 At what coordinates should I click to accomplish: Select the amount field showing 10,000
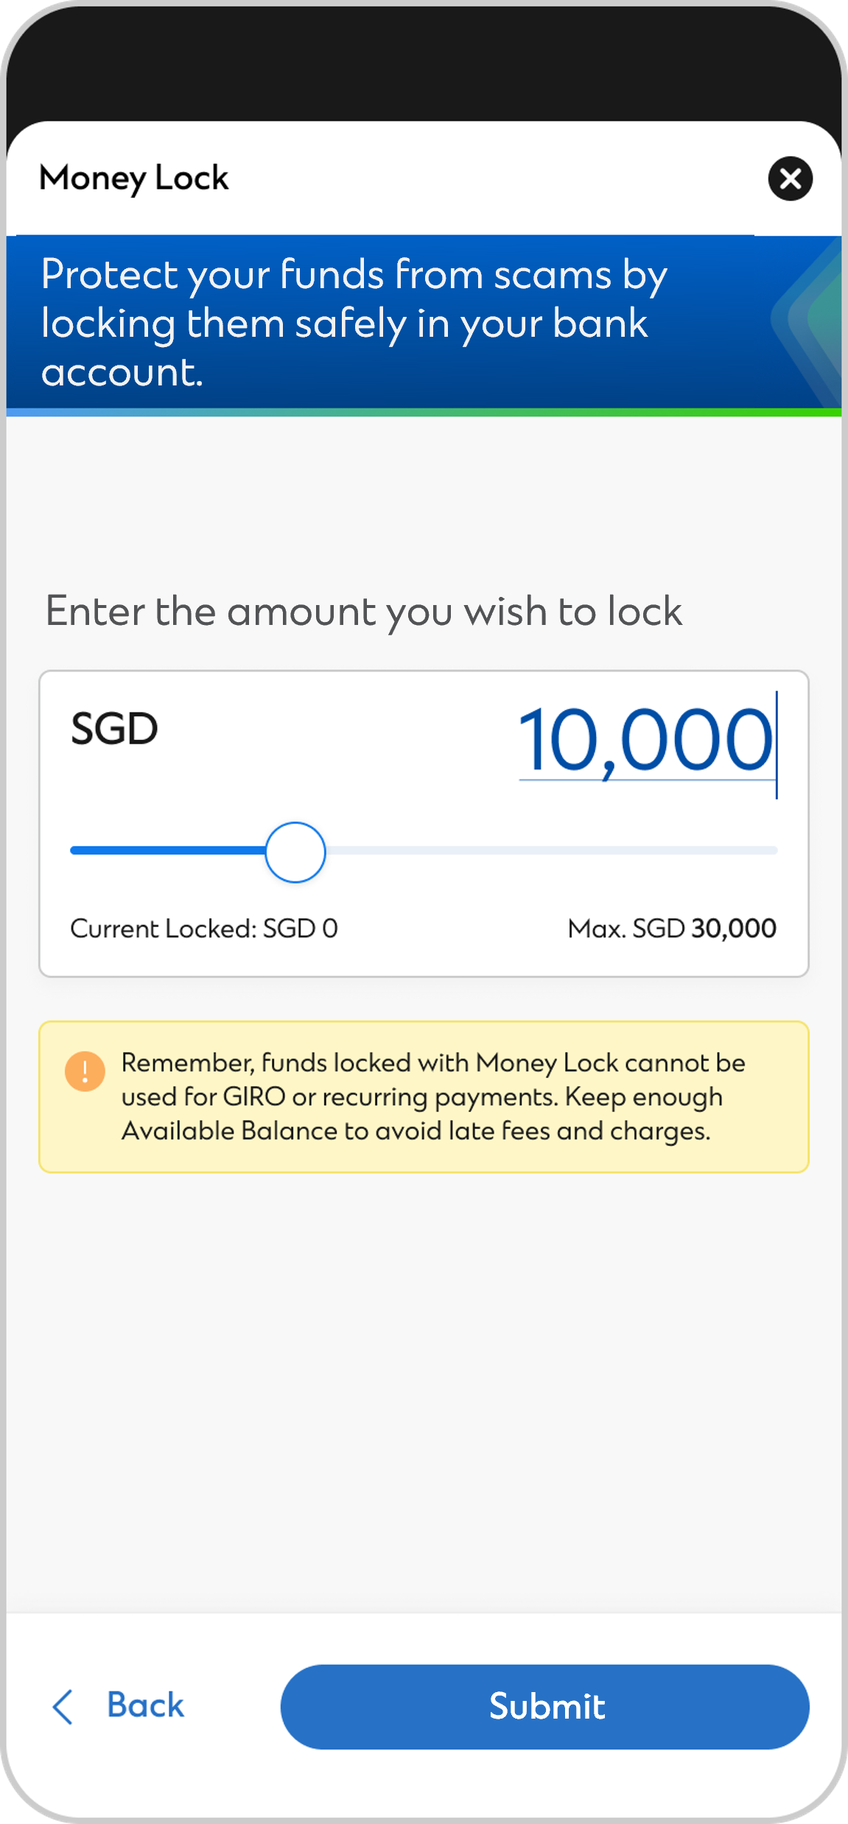click(648, 733)
